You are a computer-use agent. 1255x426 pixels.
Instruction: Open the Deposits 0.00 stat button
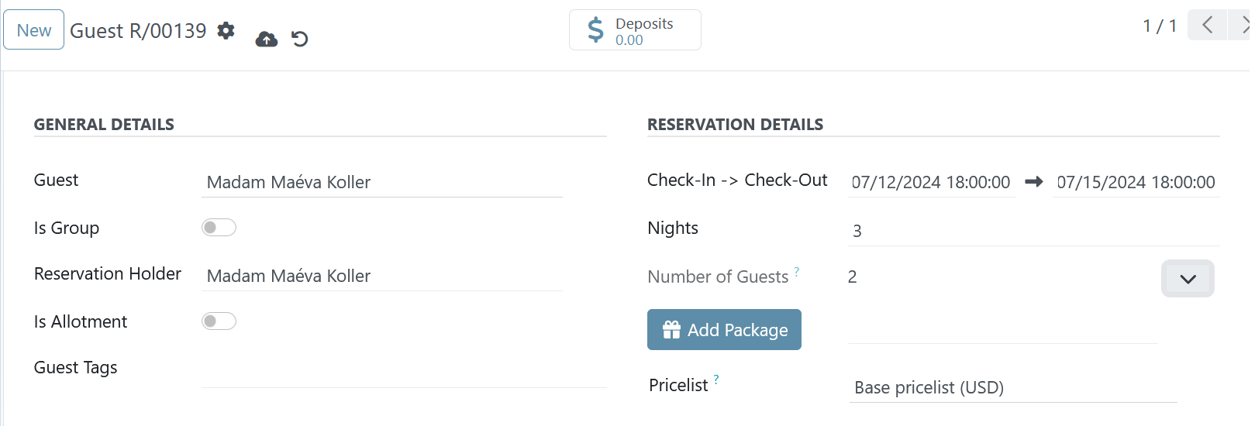click(635, 30)
